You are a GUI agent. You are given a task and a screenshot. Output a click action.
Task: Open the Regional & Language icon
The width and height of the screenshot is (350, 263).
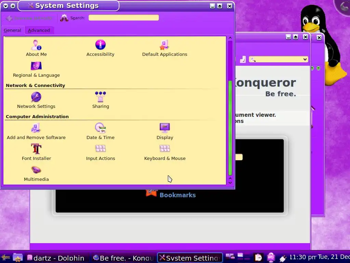(x=36, y=66)
